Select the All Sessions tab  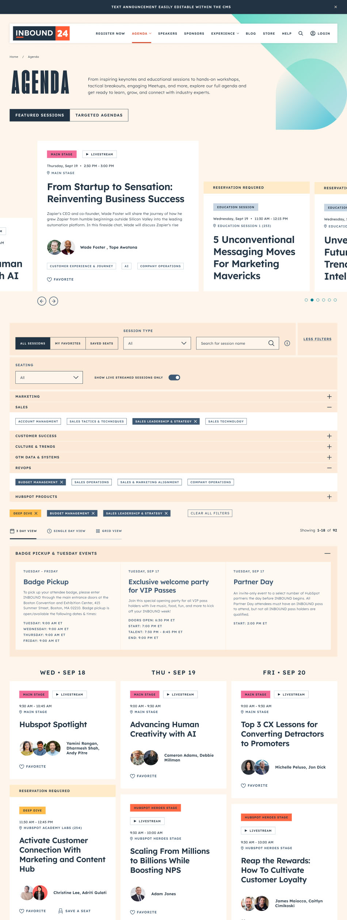[x=33, y=343]
